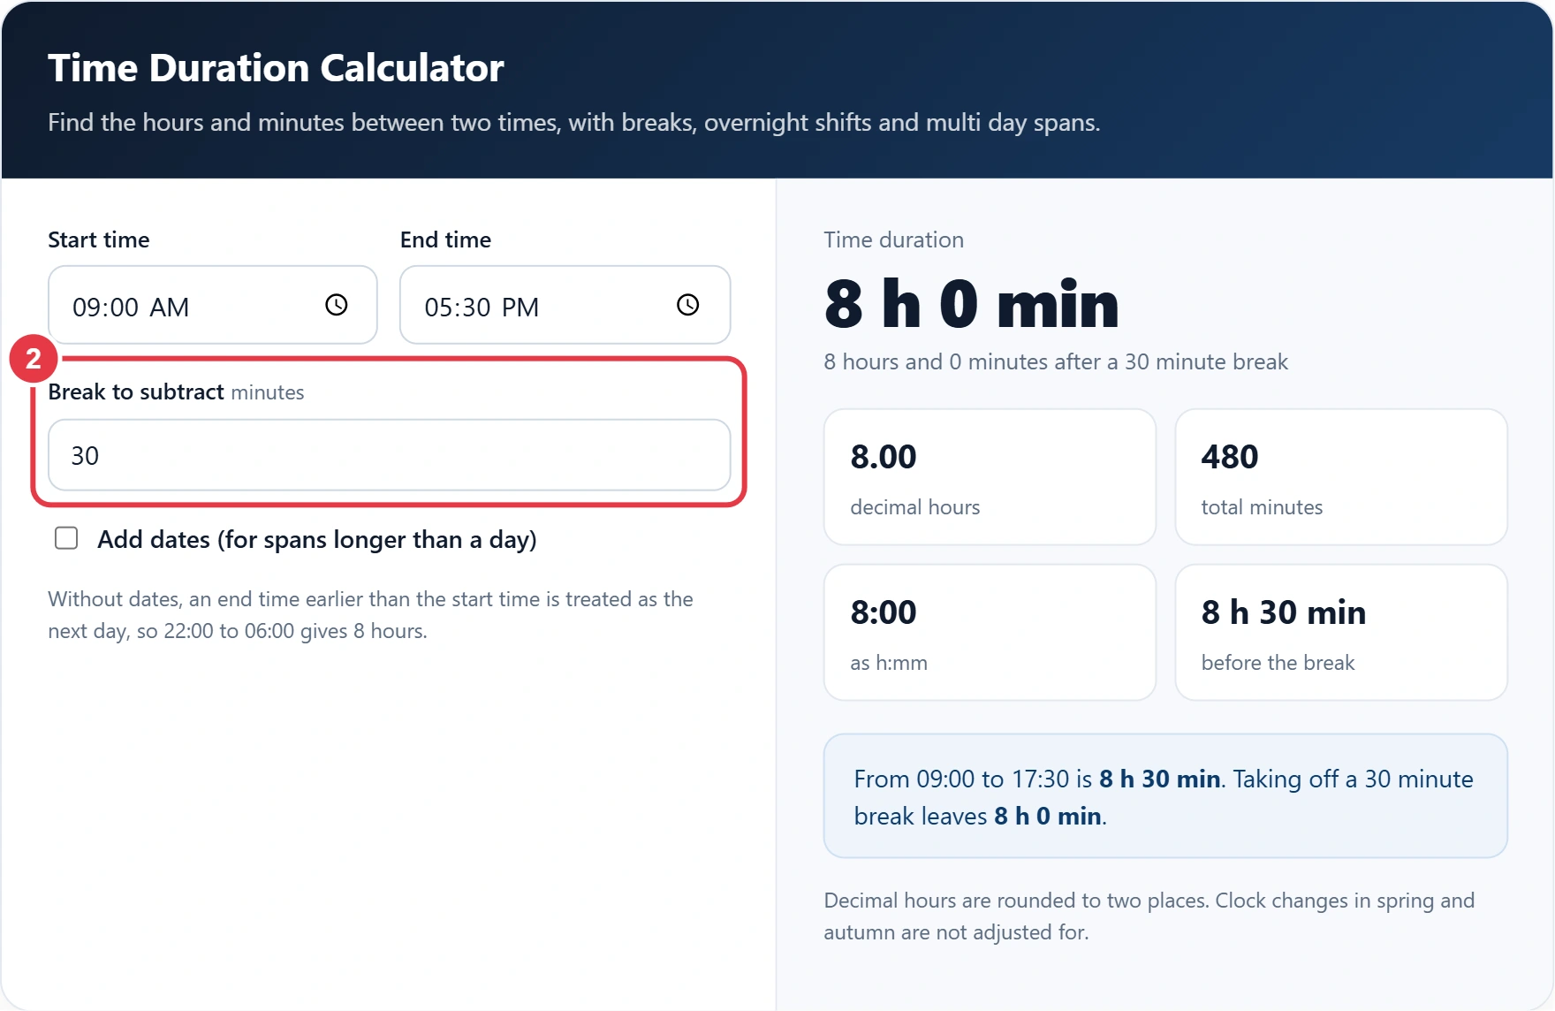Click the red step 2 badge
Image resolution: width=1555 pixels, height=1011 pixels.
click(34, 359)
